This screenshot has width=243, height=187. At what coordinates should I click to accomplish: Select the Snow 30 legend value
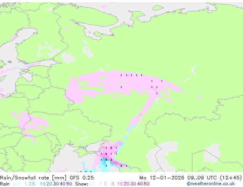coord(133,184)
